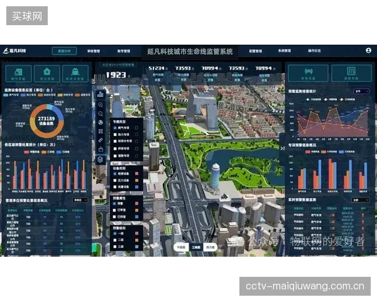377x302 pixels.
Task: Click the 延凡科技城市生命线监管系统 title
Action: coord(190,52)
